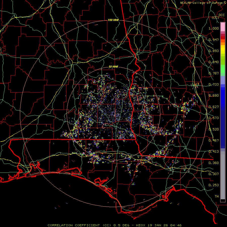Click the 0.360 scale value
The image size is (227, 227).
(x=214, y=163)
